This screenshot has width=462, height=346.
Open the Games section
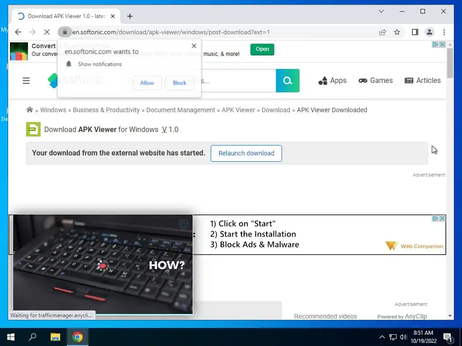pyautogui.click(x=375, y=81)
